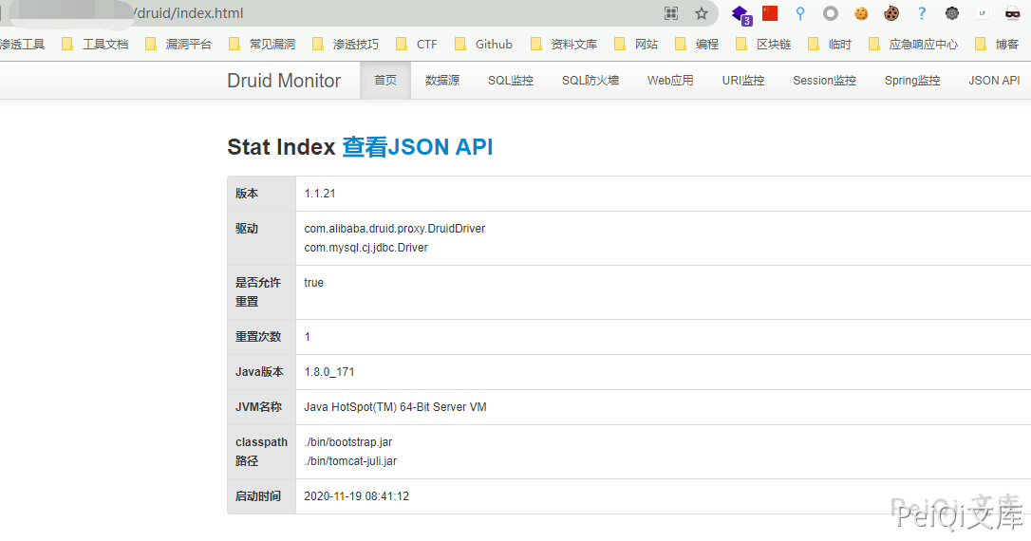Viewport: 1031px width, 541px height.
Task: Click the QR code icon in address bar
Action: pyautogui.click(x=671, y=13)
